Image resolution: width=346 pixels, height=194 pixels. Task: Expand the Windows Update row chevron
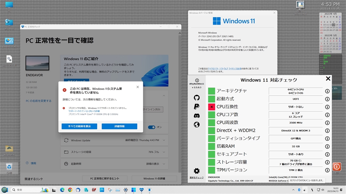tap(164, 140)
